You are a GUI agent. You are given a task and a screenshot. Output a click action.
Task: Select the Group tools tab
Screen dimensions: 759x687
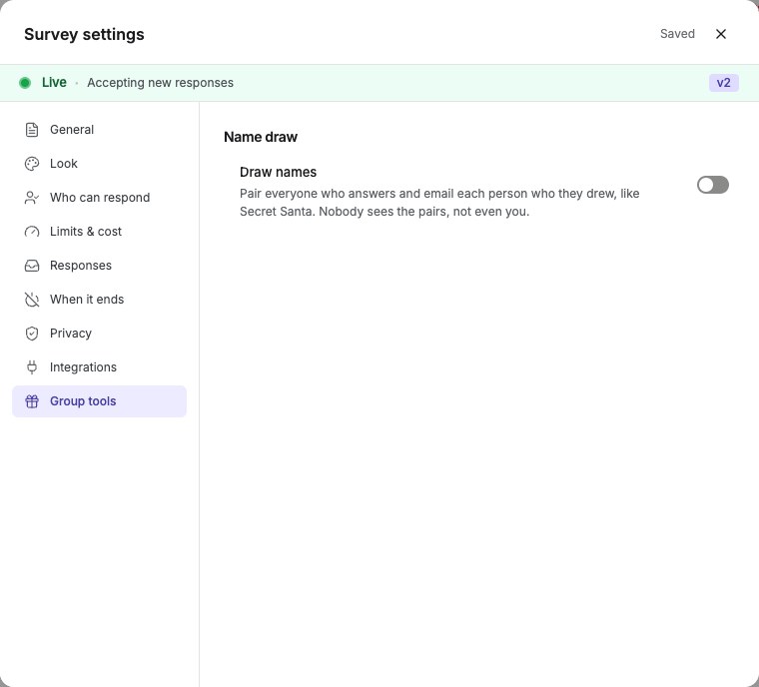[99, 401]
